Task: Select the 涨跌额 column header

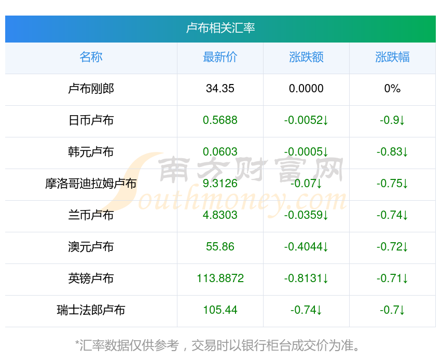Action: (306, 57)
